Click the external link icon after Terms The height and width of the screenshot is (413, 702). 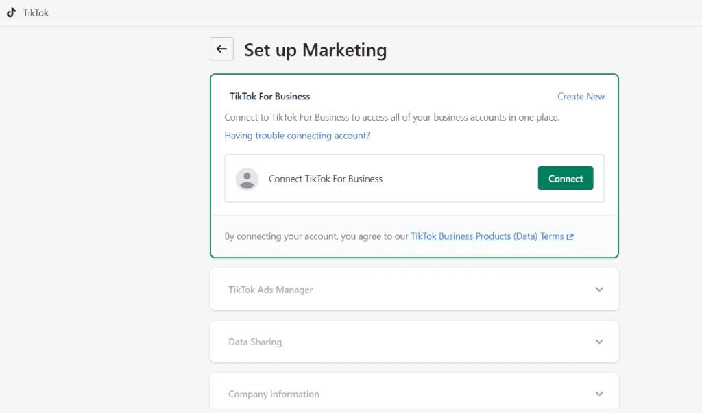[x=570, y=237]
